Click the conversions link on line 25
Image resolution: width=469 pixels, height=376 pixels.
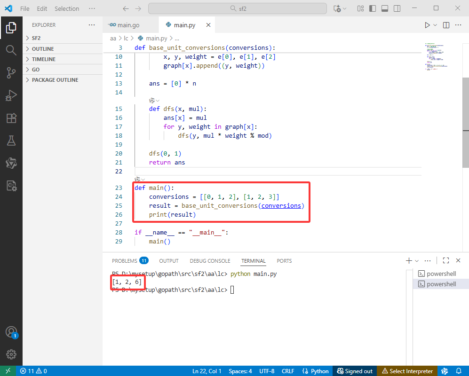[x=281, y=206]
